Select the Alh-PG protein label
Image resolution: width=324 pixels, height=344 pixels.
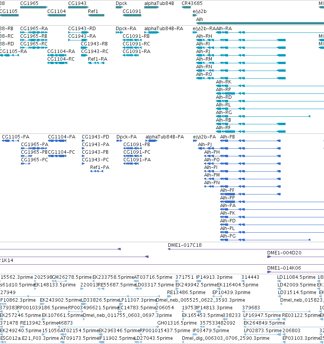[228, 236]
